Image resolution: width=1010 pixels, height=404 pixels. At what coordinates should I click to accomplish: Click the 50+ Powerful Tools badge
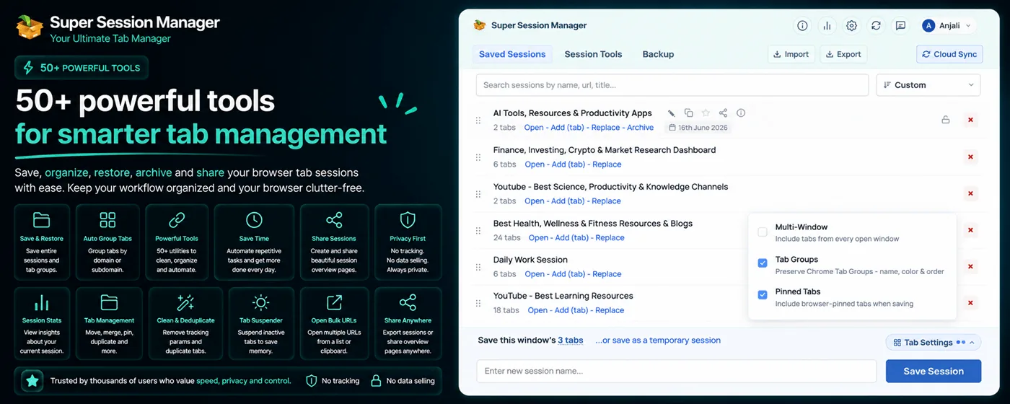click(82, 68)
